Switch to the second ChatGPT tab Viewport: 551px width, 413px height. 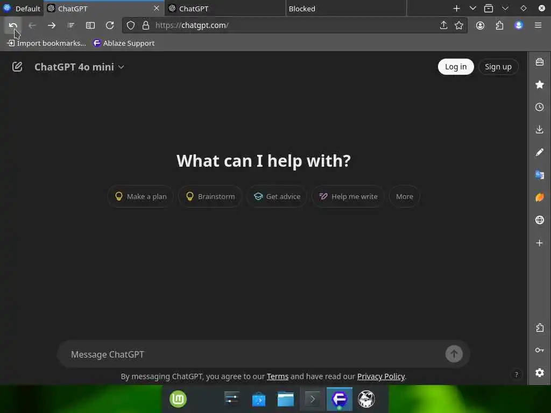coord(225,9)
